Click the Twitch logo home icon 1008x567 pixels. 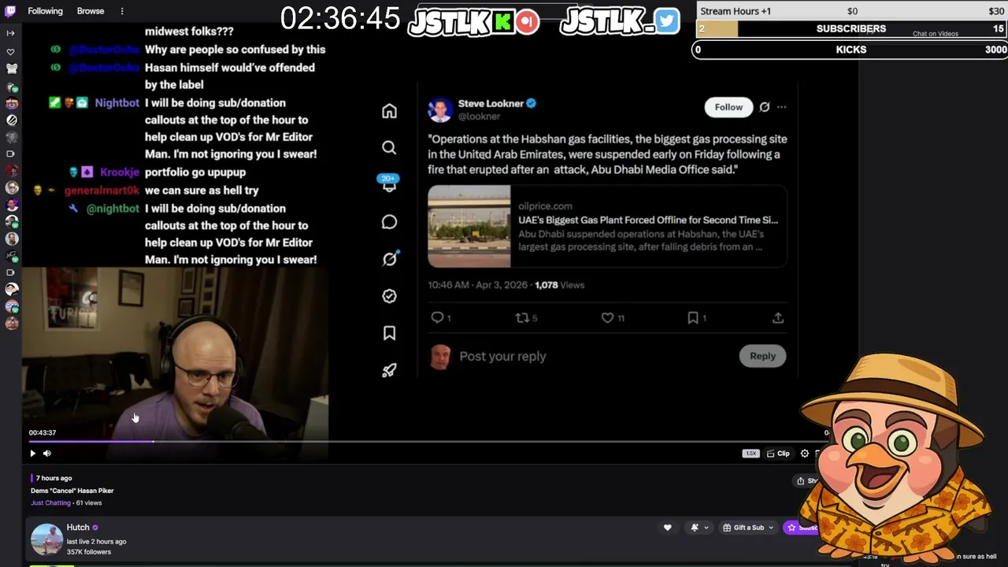(x=11, y=11)
